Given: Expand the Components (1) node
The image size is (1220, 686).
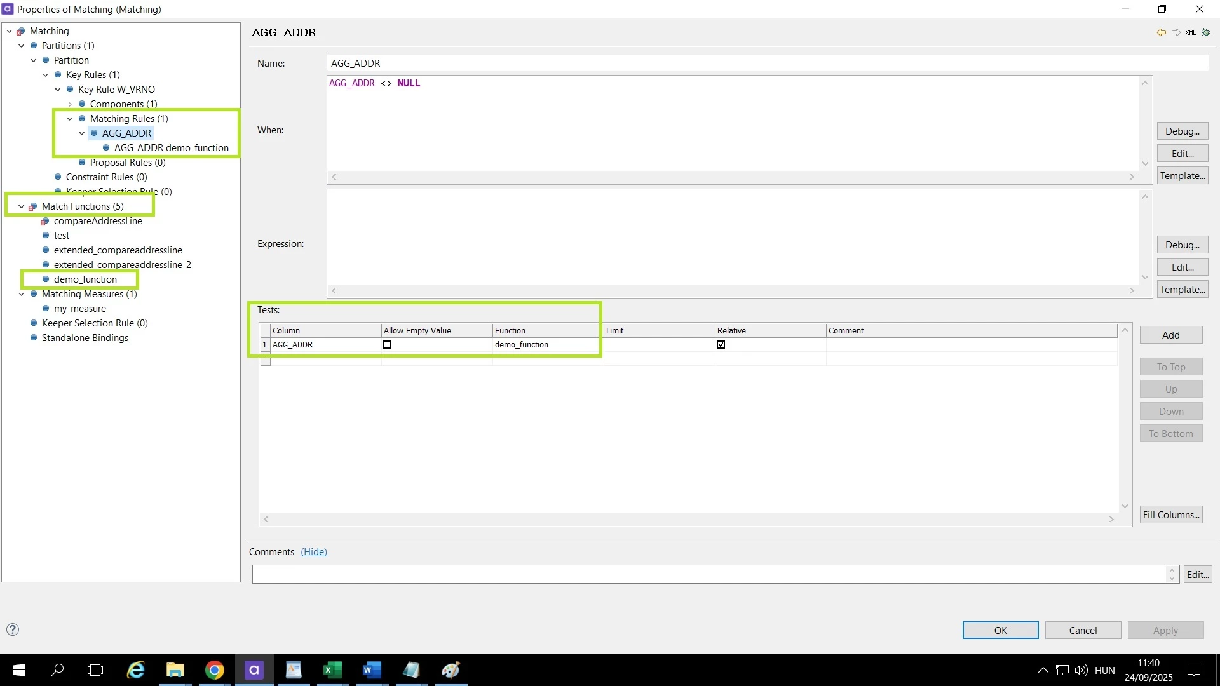Looking at the screenshot, I should 70,104.
